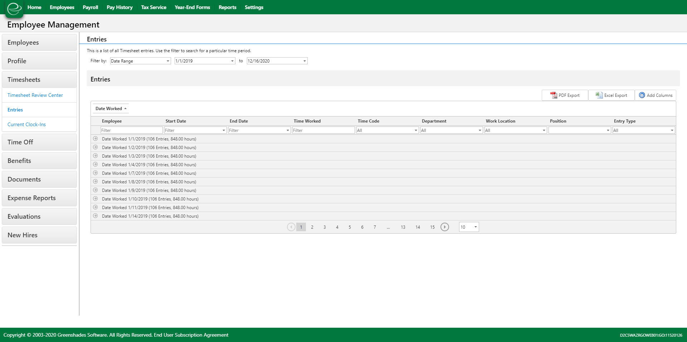Open the Payroll menu
The image size is (687, 342).
90,7
